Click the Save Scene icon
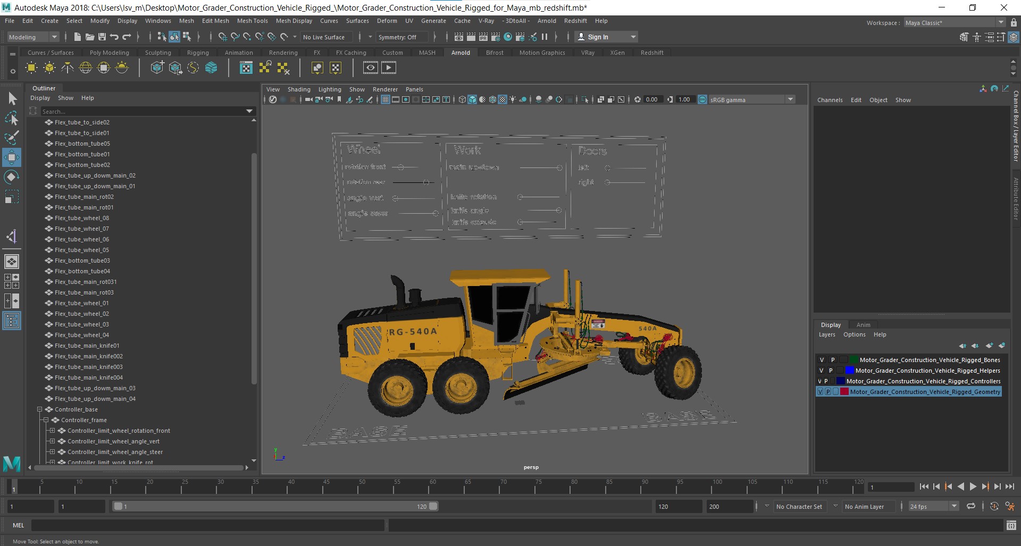Screen dimensions: 1021x546 (x=102, y=37)
